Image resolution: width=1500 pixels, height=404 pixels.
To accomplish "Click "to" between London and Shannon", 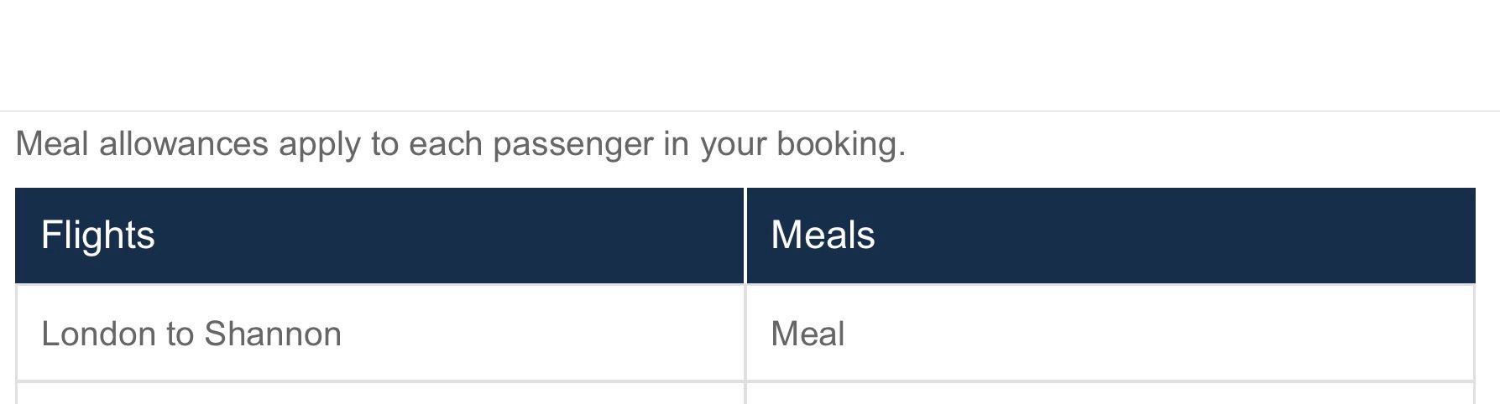I will [180, 334].
